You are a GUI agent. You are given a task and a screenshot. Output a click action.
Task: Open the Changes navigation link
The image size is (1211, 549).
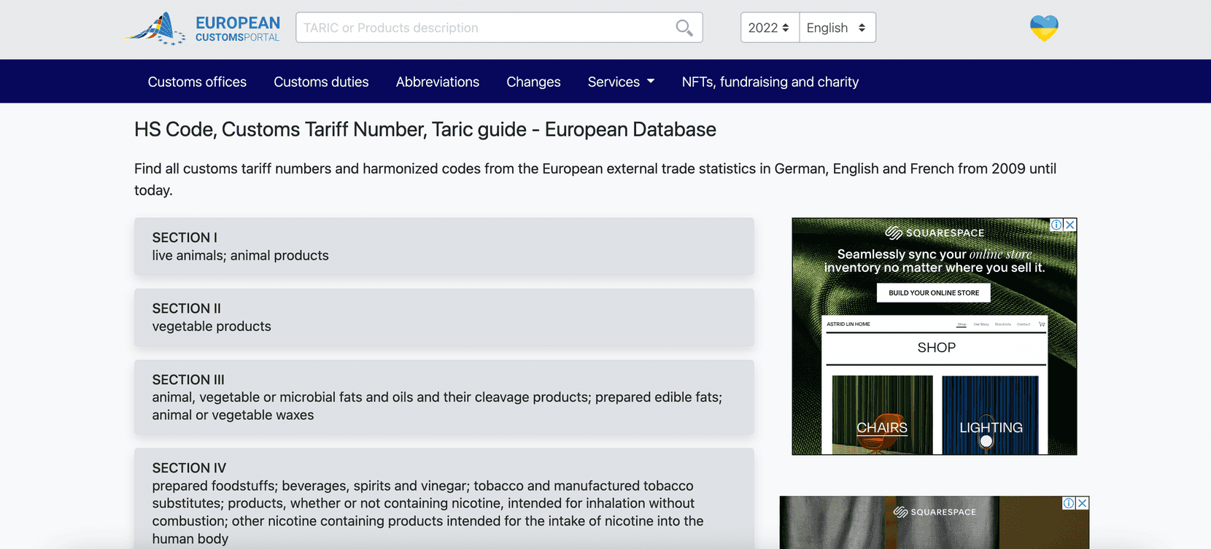tap(533, 82)
